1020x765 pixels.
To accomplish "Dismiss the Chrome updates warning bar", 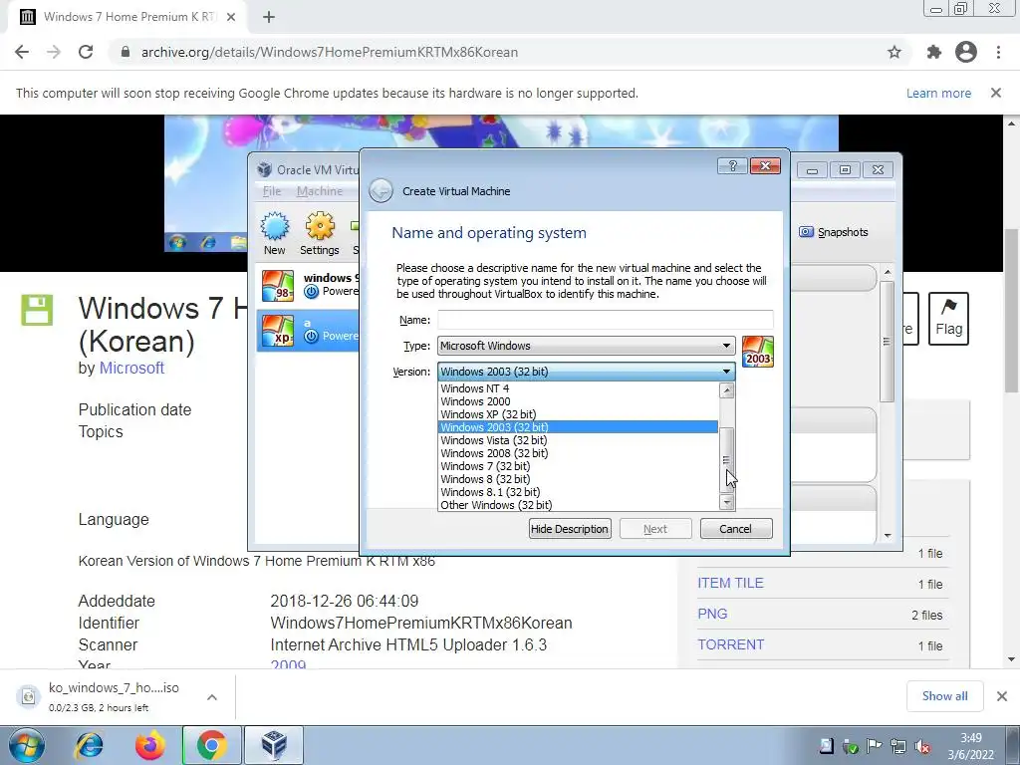I will (x=996, y=93).
